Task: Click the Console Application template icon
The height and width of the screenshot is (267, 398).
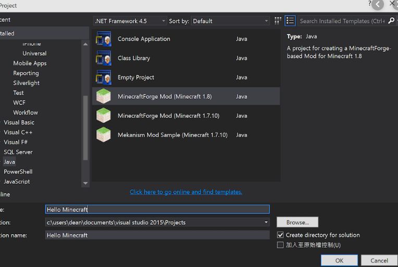Action: pos(104,39)
